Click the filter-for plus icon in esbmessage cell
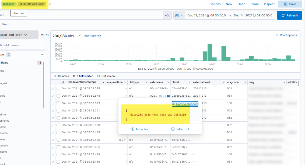305x165 pixels. [x=160, y=96]
